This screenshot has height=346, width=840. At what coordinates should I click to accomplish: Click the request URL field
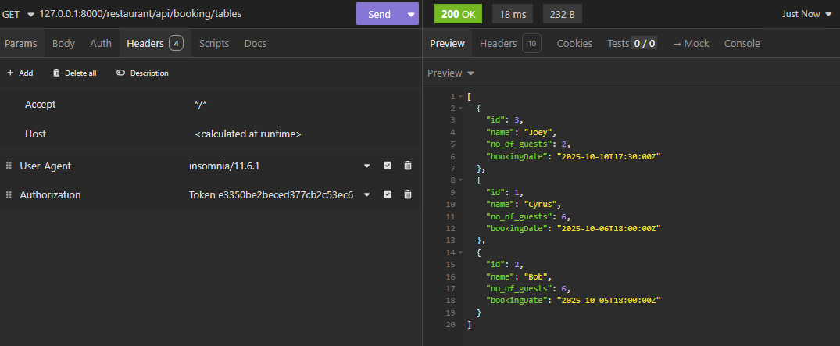pyautogui.click(x=195, y=15)
